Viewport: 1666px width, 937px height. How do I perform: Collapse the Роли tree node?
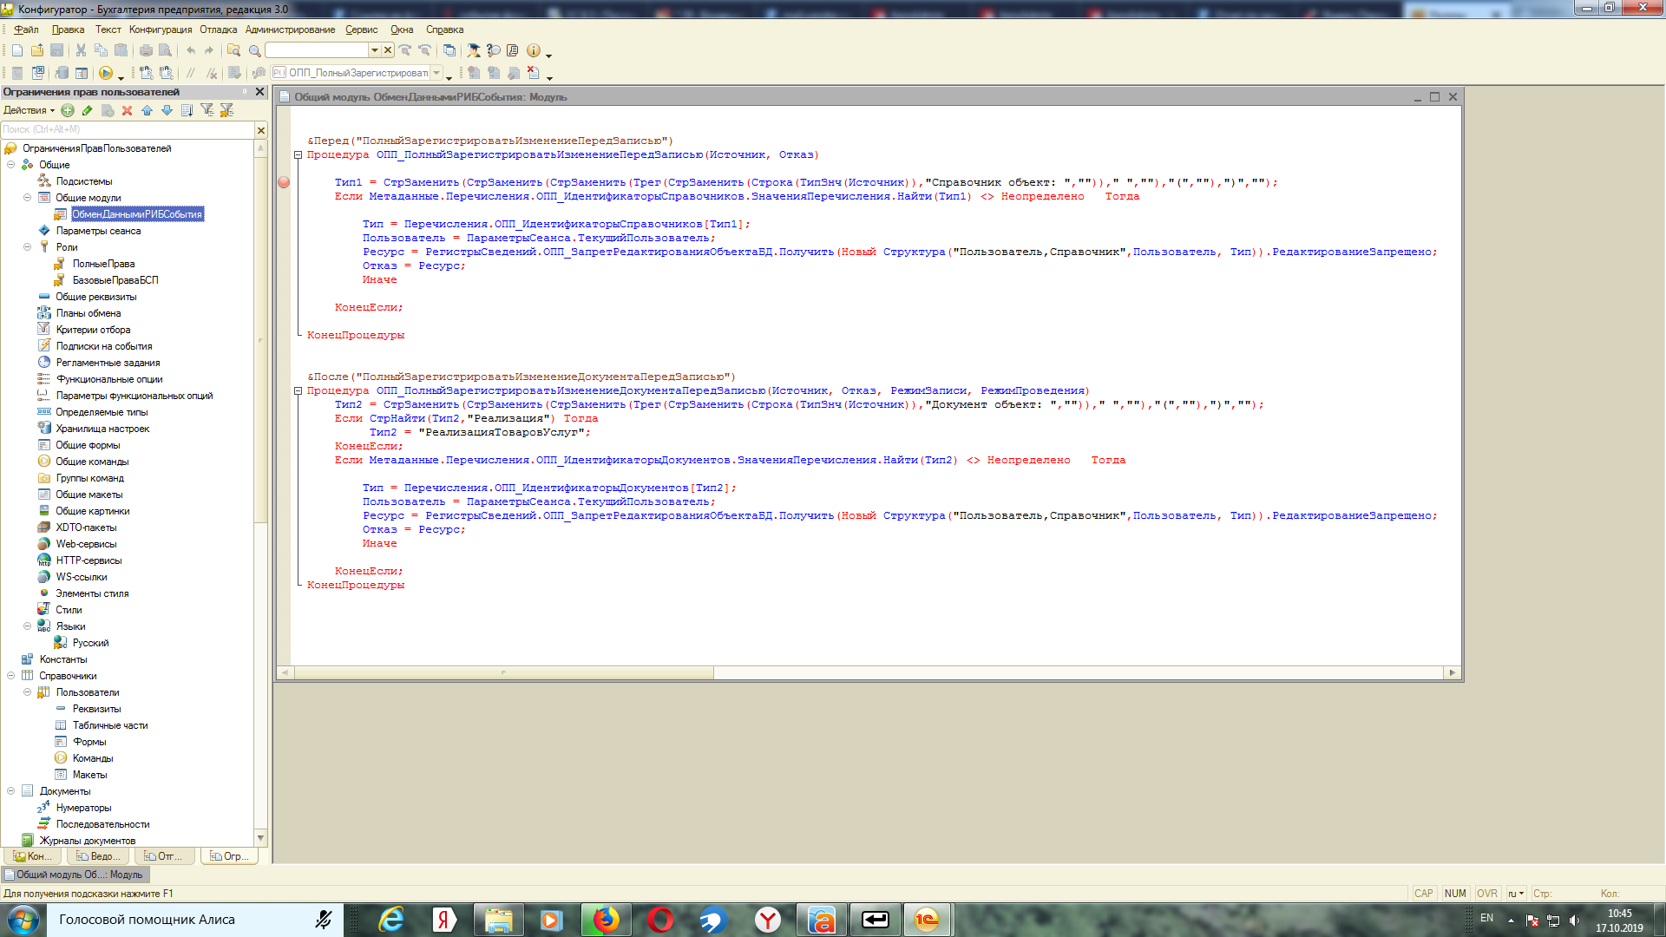tap(27, 247)
